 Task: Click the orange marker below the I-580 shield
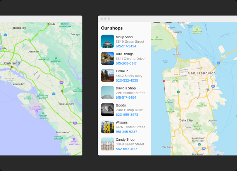point(62,91)
